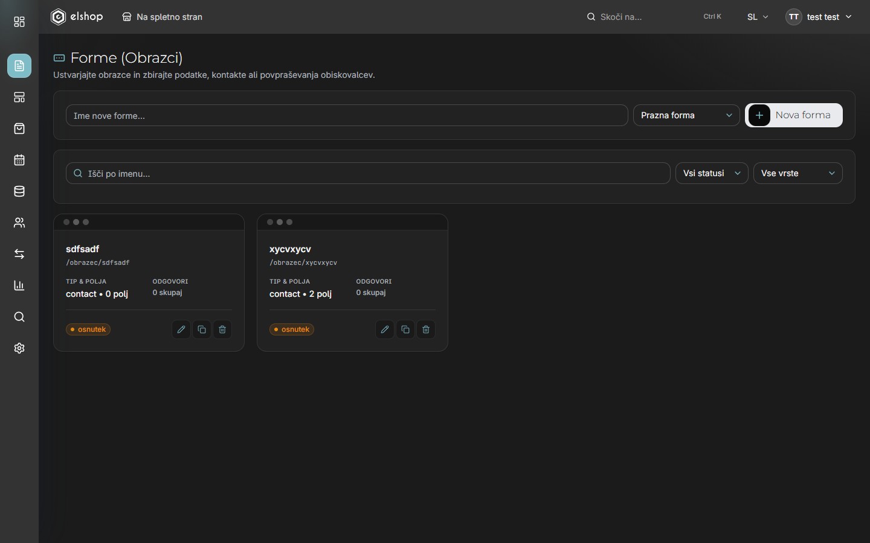Screen dimensions: 870x543
Task: Open the dashboard grid icon in sidebar
Action: [x=19, y=22]
